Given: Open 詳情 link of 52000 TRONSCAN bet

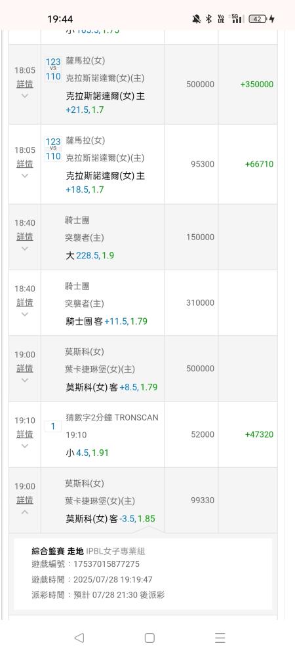Looking at the screenshot, I should pos(25,435).
